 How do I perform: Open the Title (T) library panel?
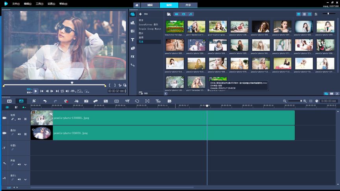[x=133, y=40]
